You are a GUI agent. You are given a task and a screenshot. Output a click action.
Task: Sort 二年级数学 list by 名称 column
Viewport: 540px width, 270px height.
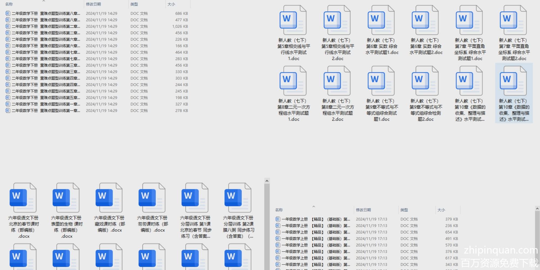9,4
